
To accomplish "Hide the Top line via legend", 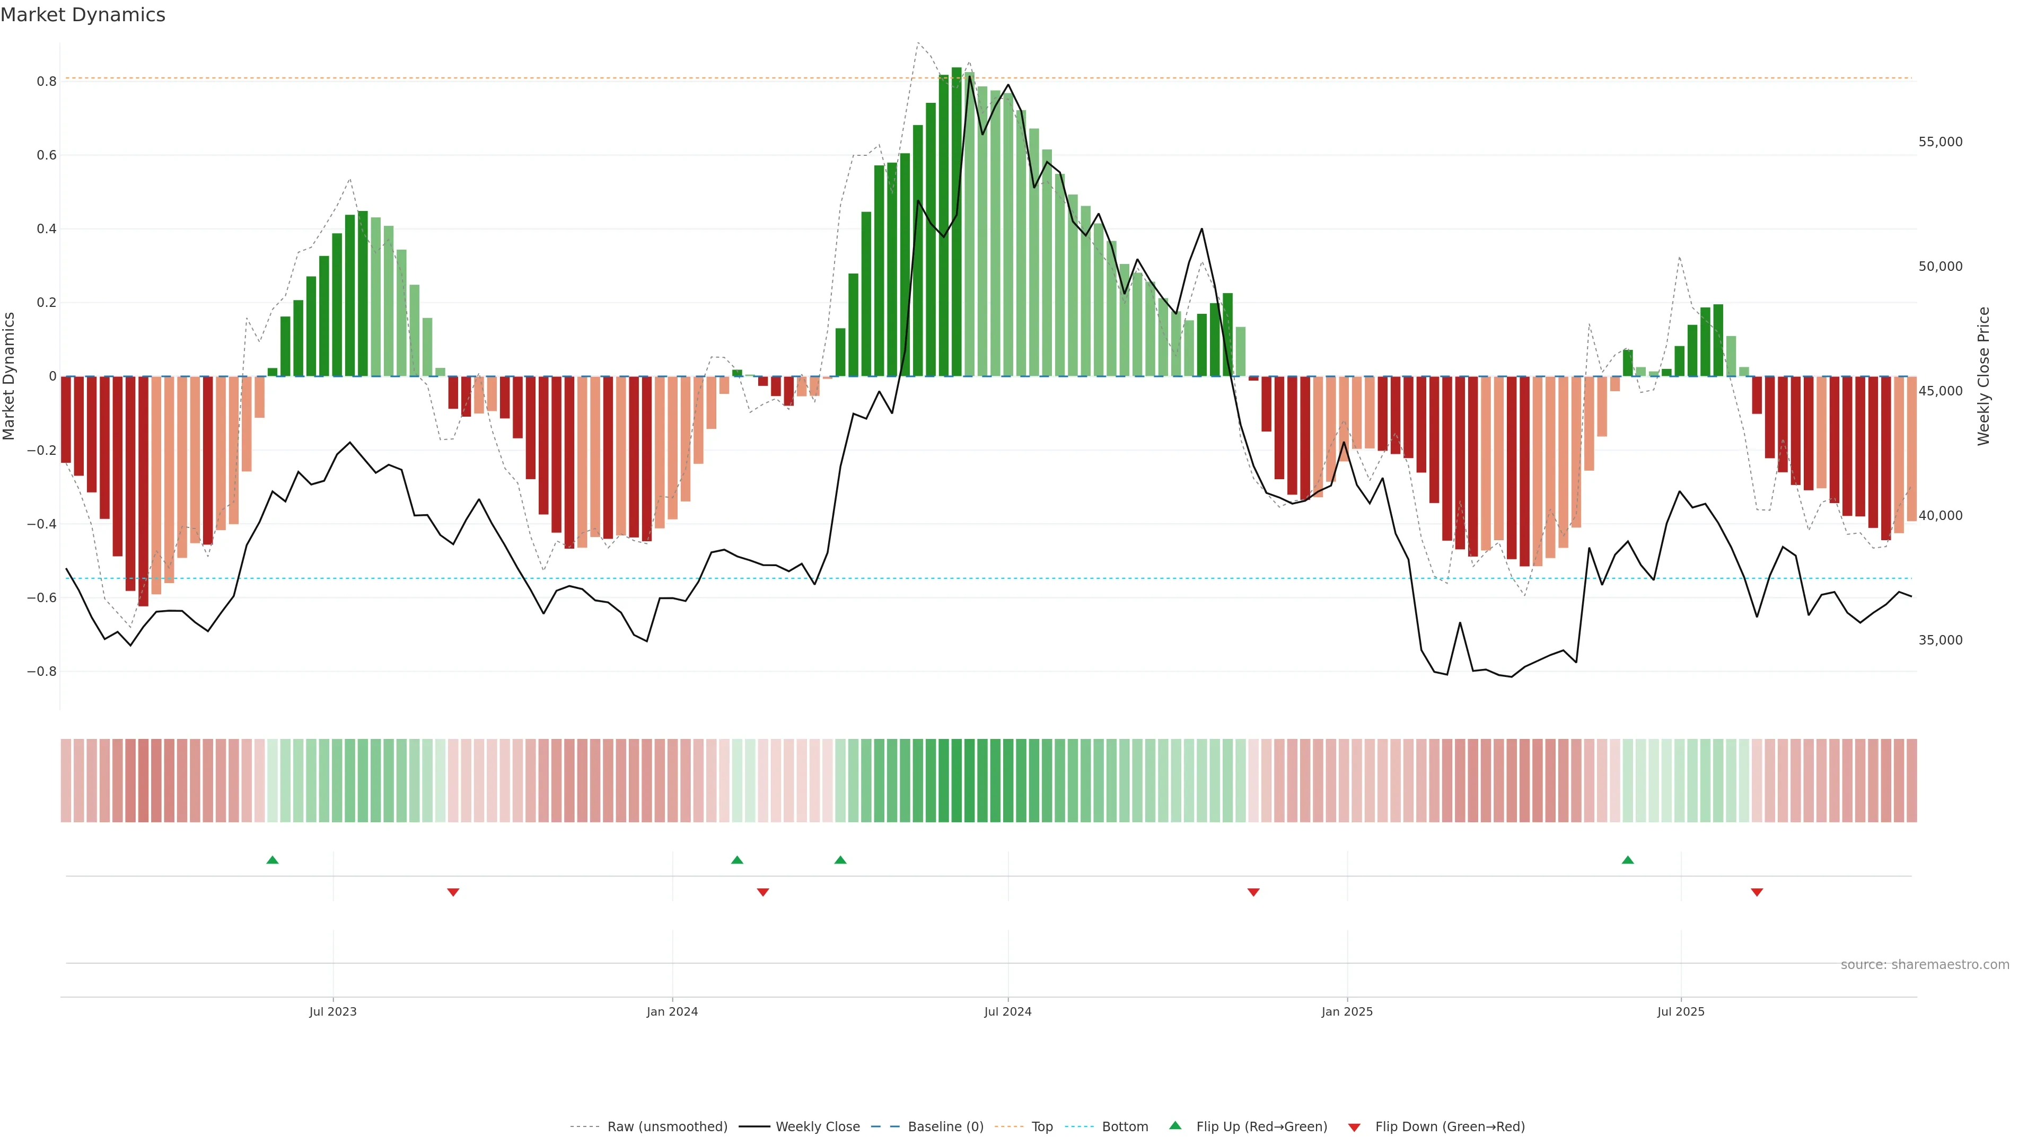I will pos(1042,1127).
